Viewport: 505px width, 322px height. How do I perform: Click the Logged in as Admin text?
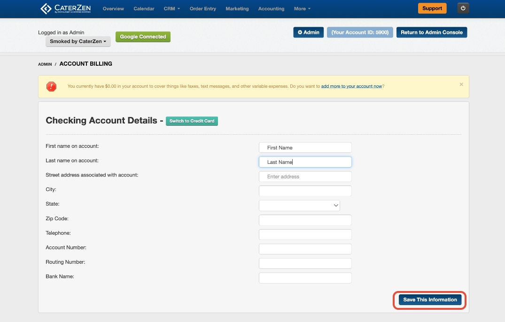click(x=61, y=32)
